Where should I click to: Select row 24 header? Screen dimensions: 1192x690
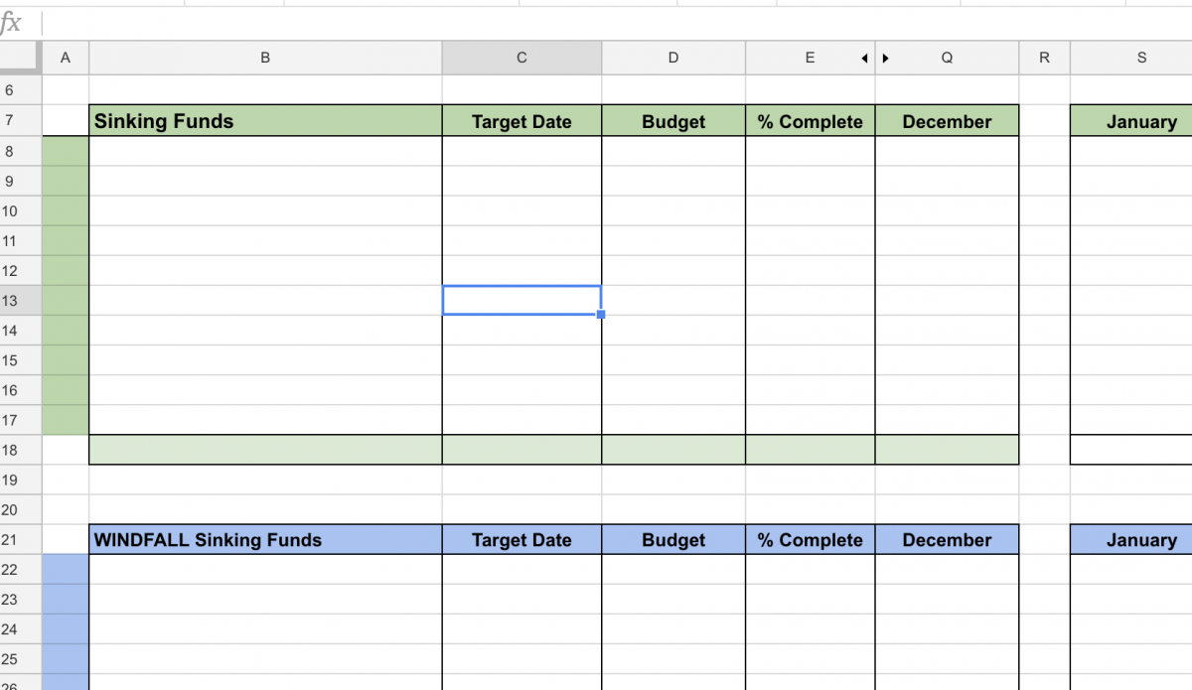(21, 629)
